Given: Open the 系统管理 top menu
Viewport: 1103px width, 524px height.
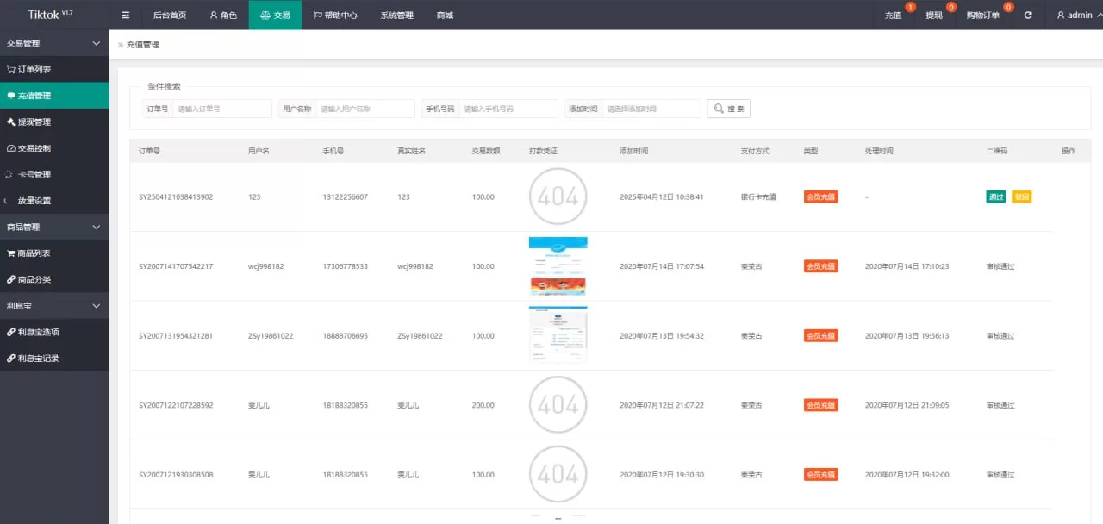Looking at the screenshot, I should click(x=396, y=16).
